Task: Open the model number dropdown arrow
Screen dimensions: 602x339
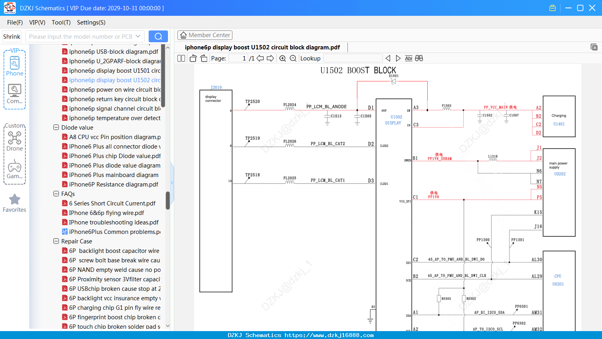Action: (x=138, y=36)
